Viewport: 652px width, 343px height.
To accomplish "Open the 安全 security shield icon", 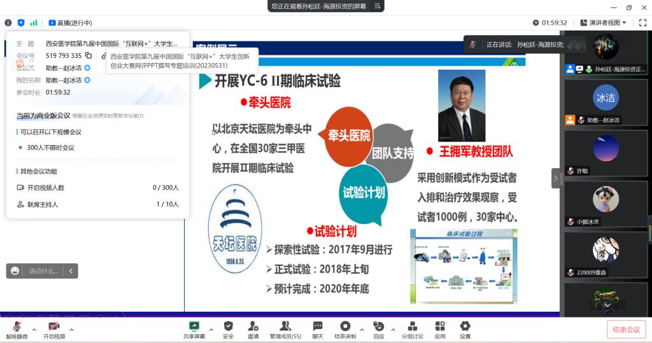I will coord(228,326).
